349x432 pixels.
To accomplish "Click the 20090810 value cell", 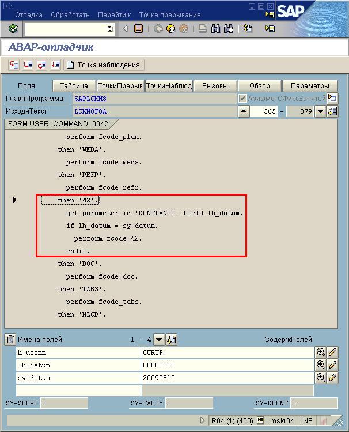I will [227, 378].
